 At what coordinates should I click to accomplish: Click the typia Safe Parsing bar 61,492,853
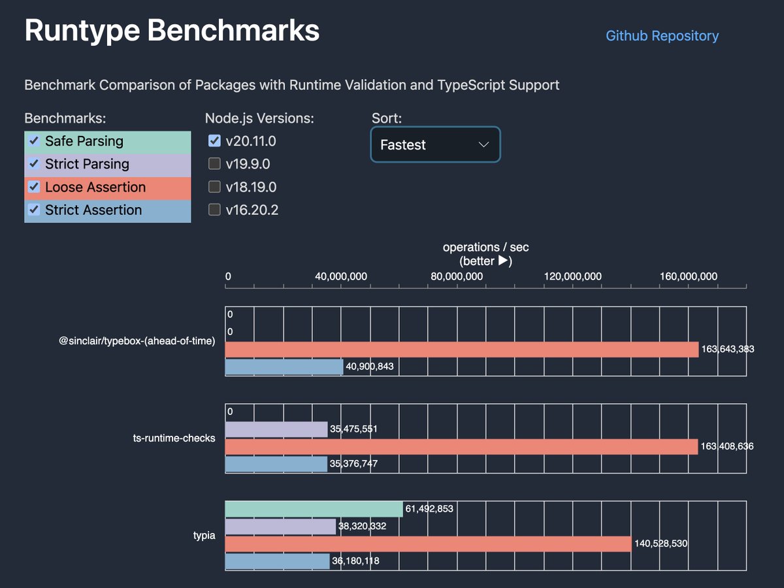coord(314,509)
